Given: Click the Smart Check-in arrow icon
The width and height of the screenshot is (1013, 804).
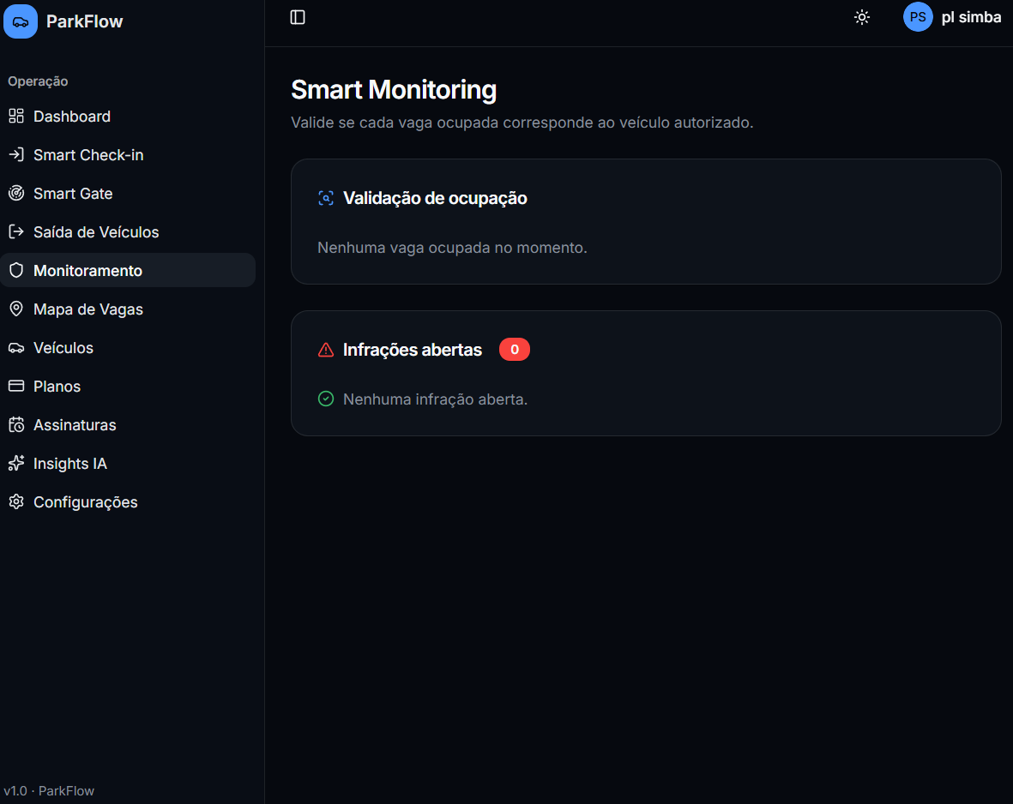Looking at the screenshot, I should [16, 155].
